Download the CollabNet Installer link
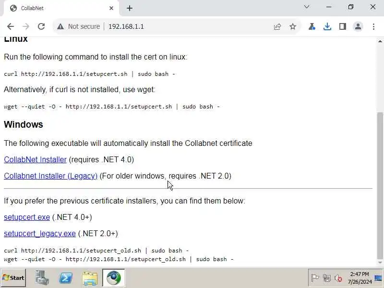Screen dimensions: 384x288 coord(35,160)
